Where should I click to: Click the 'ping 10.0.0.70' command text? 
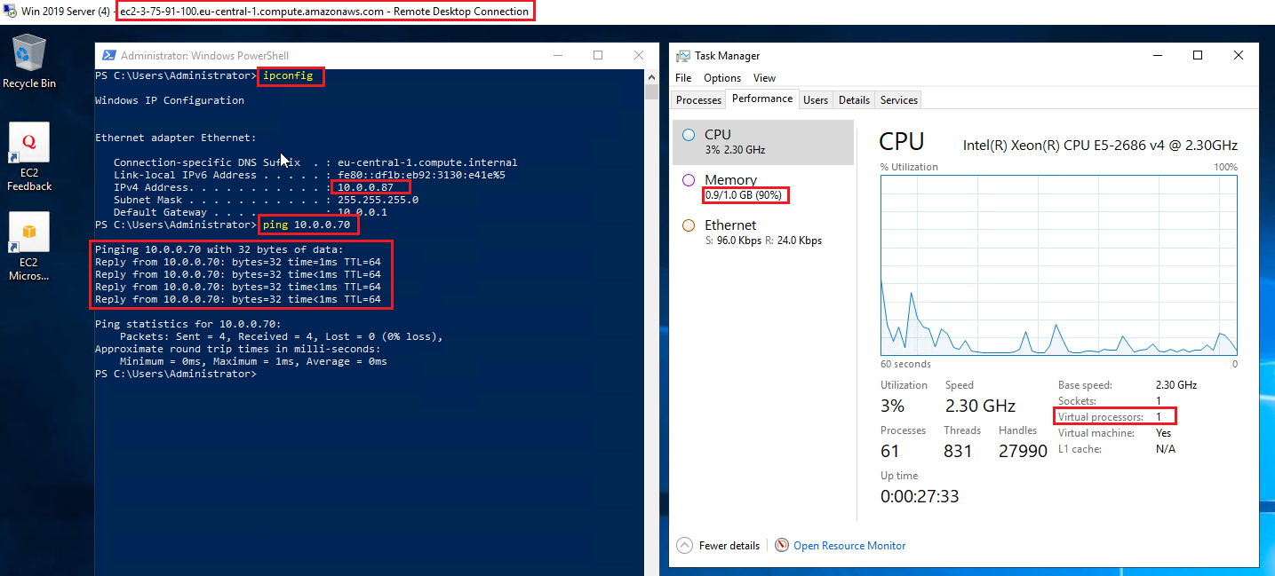click(307, 225)
